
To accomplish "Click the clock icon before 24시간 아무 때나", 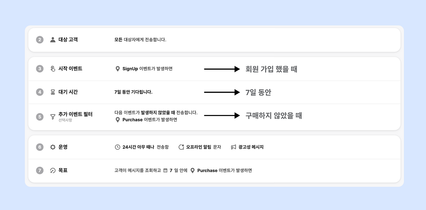I will pyautogui.click(x=117, y=147).
